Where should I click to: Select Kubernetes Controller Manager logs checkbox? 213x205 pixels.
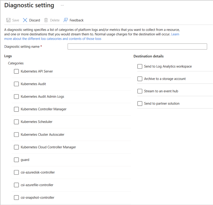tap(17, 109)
